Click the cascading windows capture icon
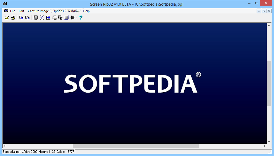Screen dimensions: 274x156 (54, 18)
